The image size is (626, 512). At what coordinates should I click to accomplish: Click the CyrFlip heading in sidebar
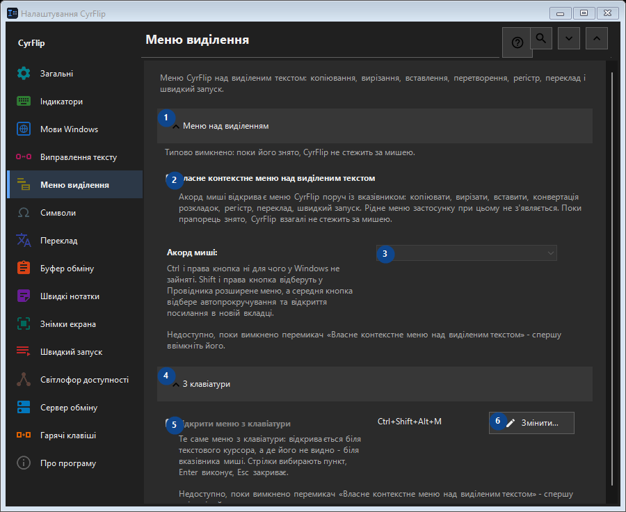coord(31,43)
